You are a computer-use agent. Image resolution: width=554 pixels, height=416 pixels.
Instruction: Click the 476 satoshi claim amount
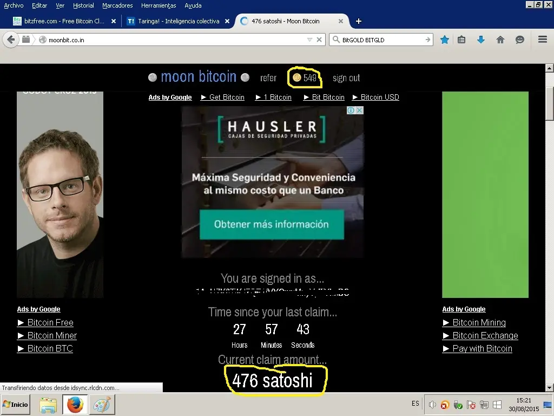[x=273, y=381]
